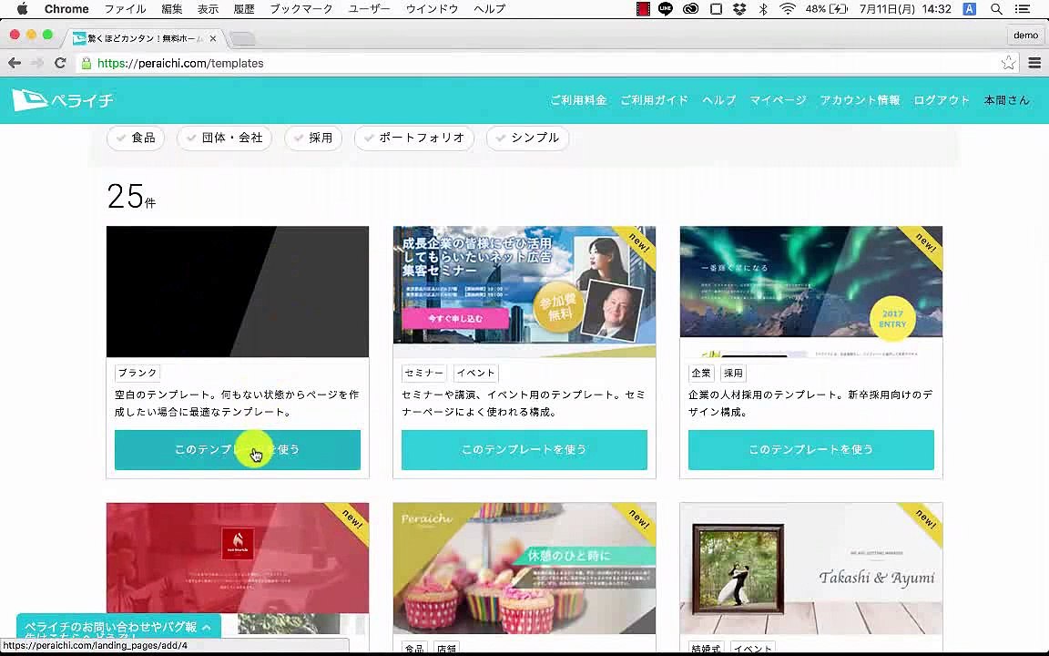Click the ブランク tag label
Screen dimensions: 1049x656
click(x=137, y=373)
